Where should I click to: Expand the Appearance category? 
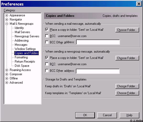click(x=7, y=15)
